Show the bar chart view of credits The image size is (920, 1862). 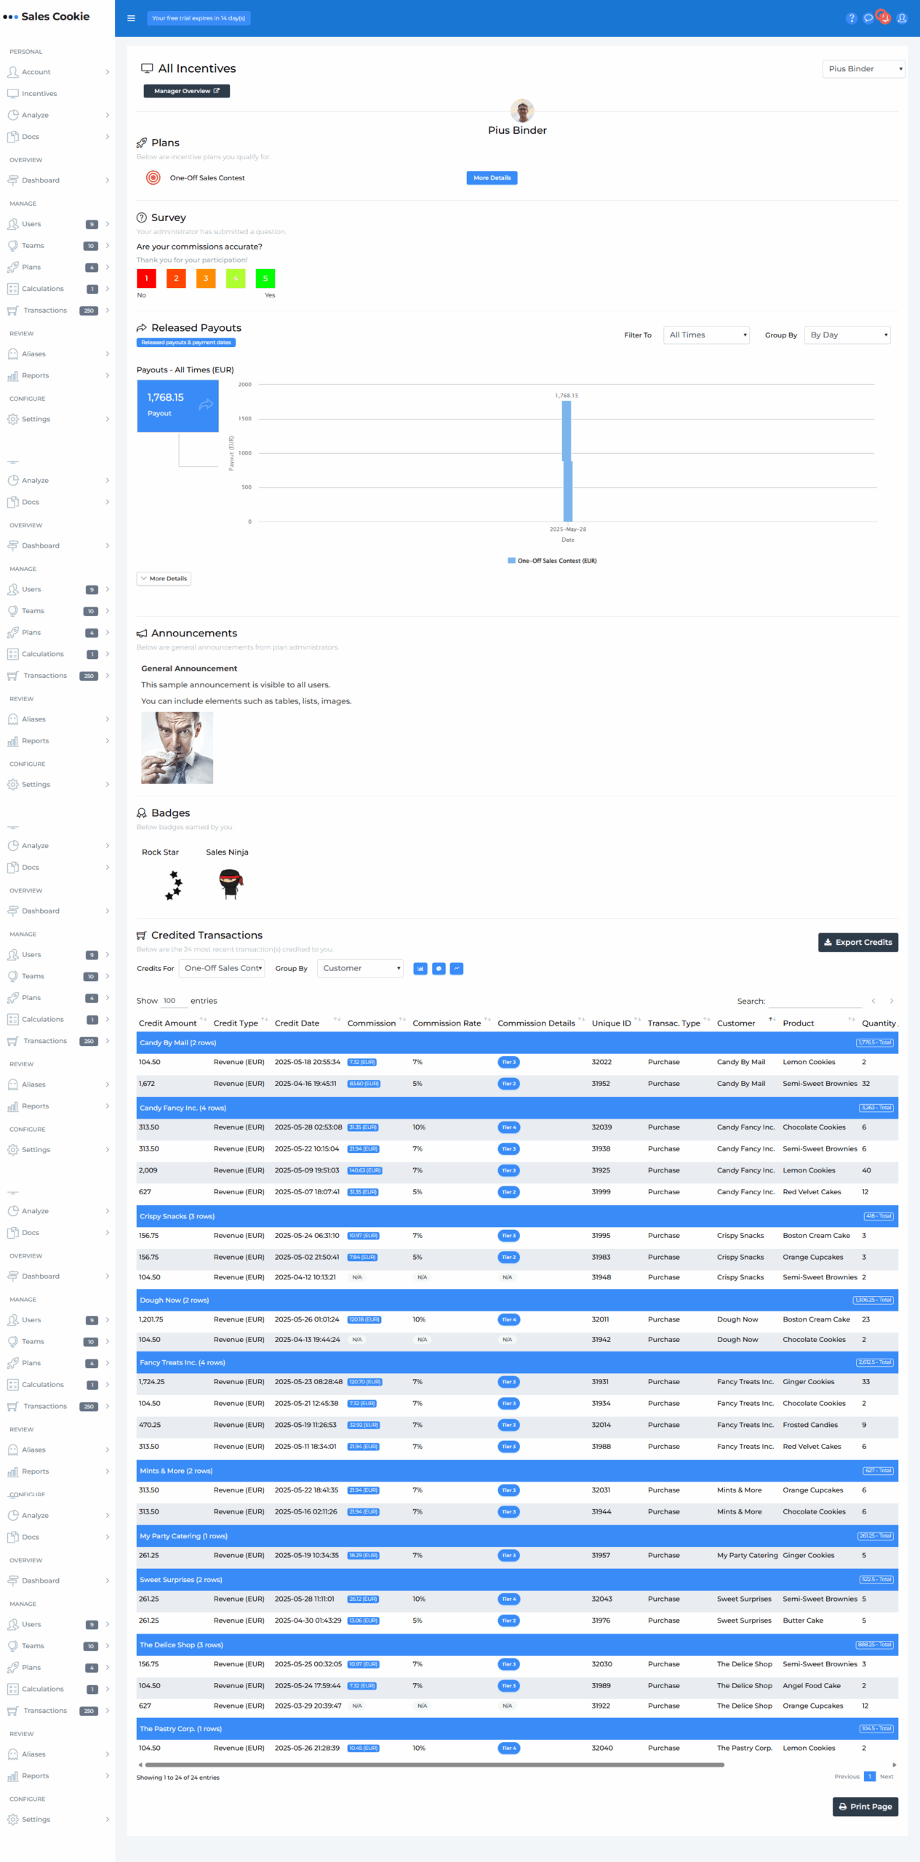(420, 968)
